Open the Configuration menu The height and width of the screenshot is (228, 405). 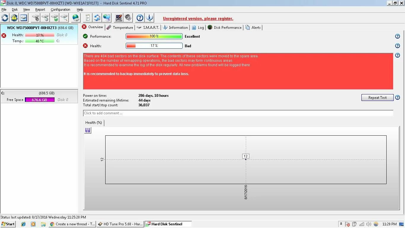[60, 9]
